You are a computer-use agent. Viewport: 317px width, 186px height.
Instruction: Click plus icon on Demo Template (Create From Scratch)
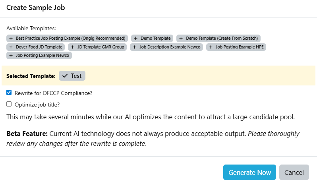click(x=181, y=39)
